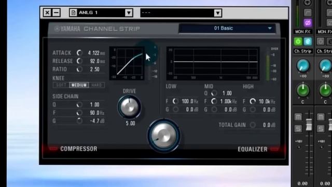The width and height of the screenshot is (332, 187).
Task: Click the cyan send knob on second mixer channel
Action: [325, 65]
